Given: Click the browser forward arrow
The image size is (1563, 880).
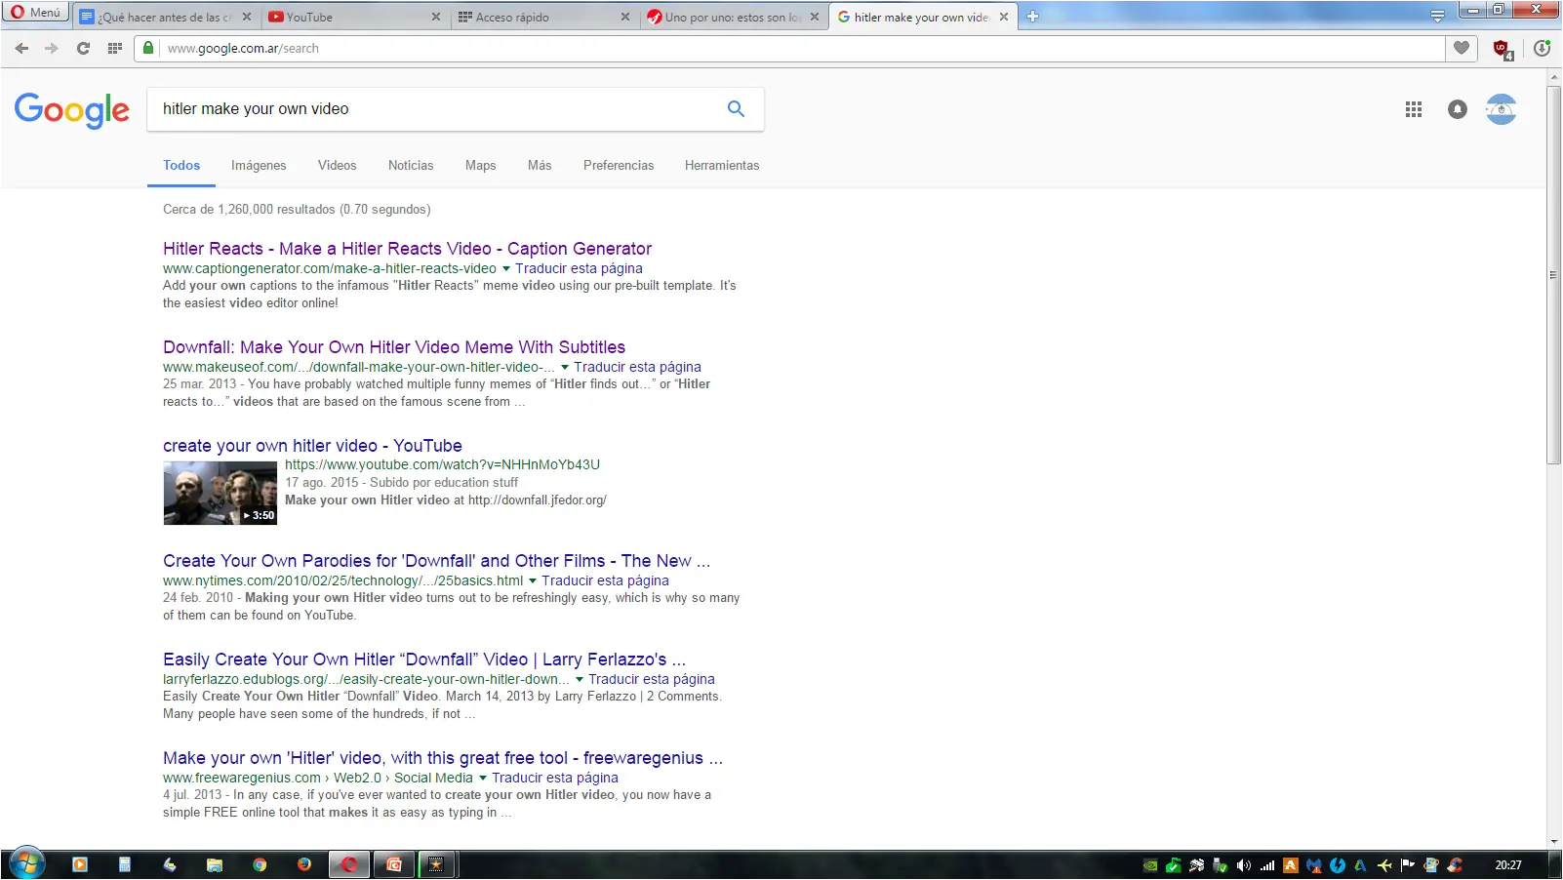Looking at the screenshot, I should pos(52,48).
